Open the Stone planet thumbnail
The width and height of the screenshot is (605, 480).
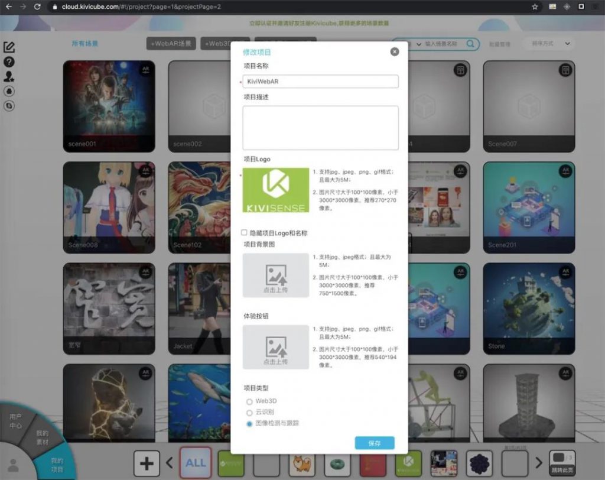coord(529,309)
